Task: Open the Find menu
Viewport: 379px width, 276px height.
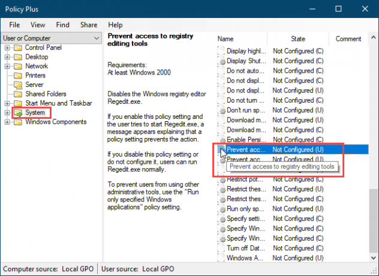Action: click(x=62, y=25)
